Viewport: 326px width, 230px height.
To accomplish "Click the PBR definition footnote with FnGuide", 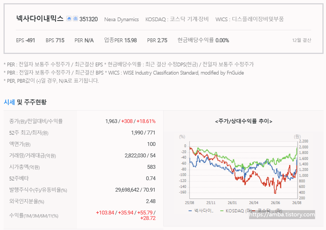I will pyautogui.click(x=124, y=73).
